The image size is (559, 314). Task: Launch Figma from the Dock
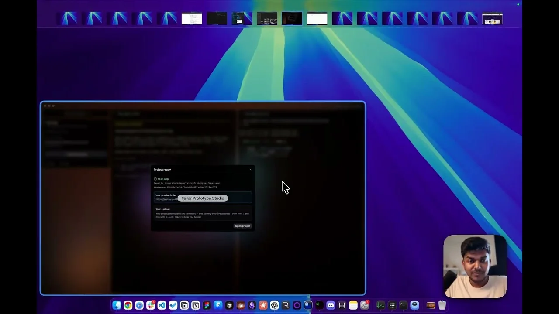(207, 306)
